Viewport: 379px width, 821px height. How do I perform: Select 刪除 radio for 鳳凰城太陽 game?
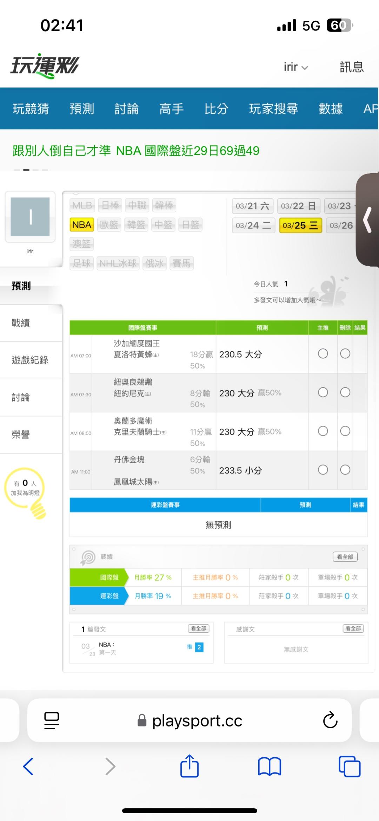click(x=345, y=470)
